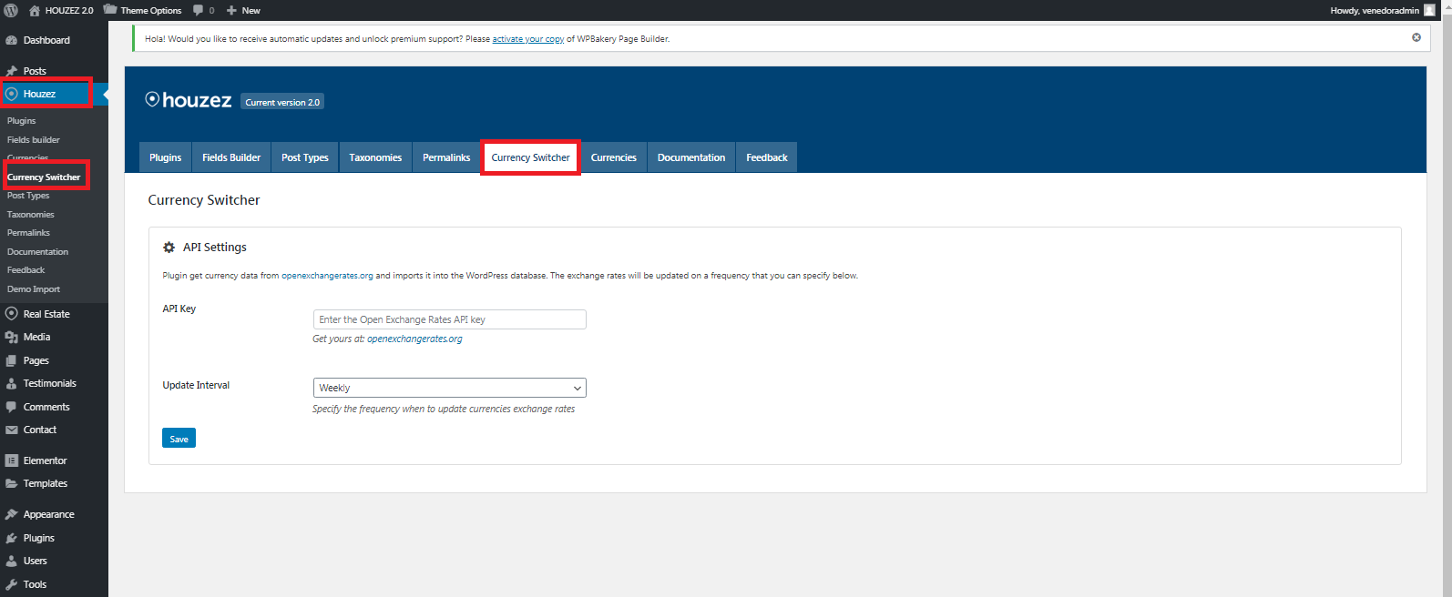Click the Testimonials person icon in sidebar
Image resolution: width=1452 pixels, height=597 pixels.
click(x=12, y=383)
